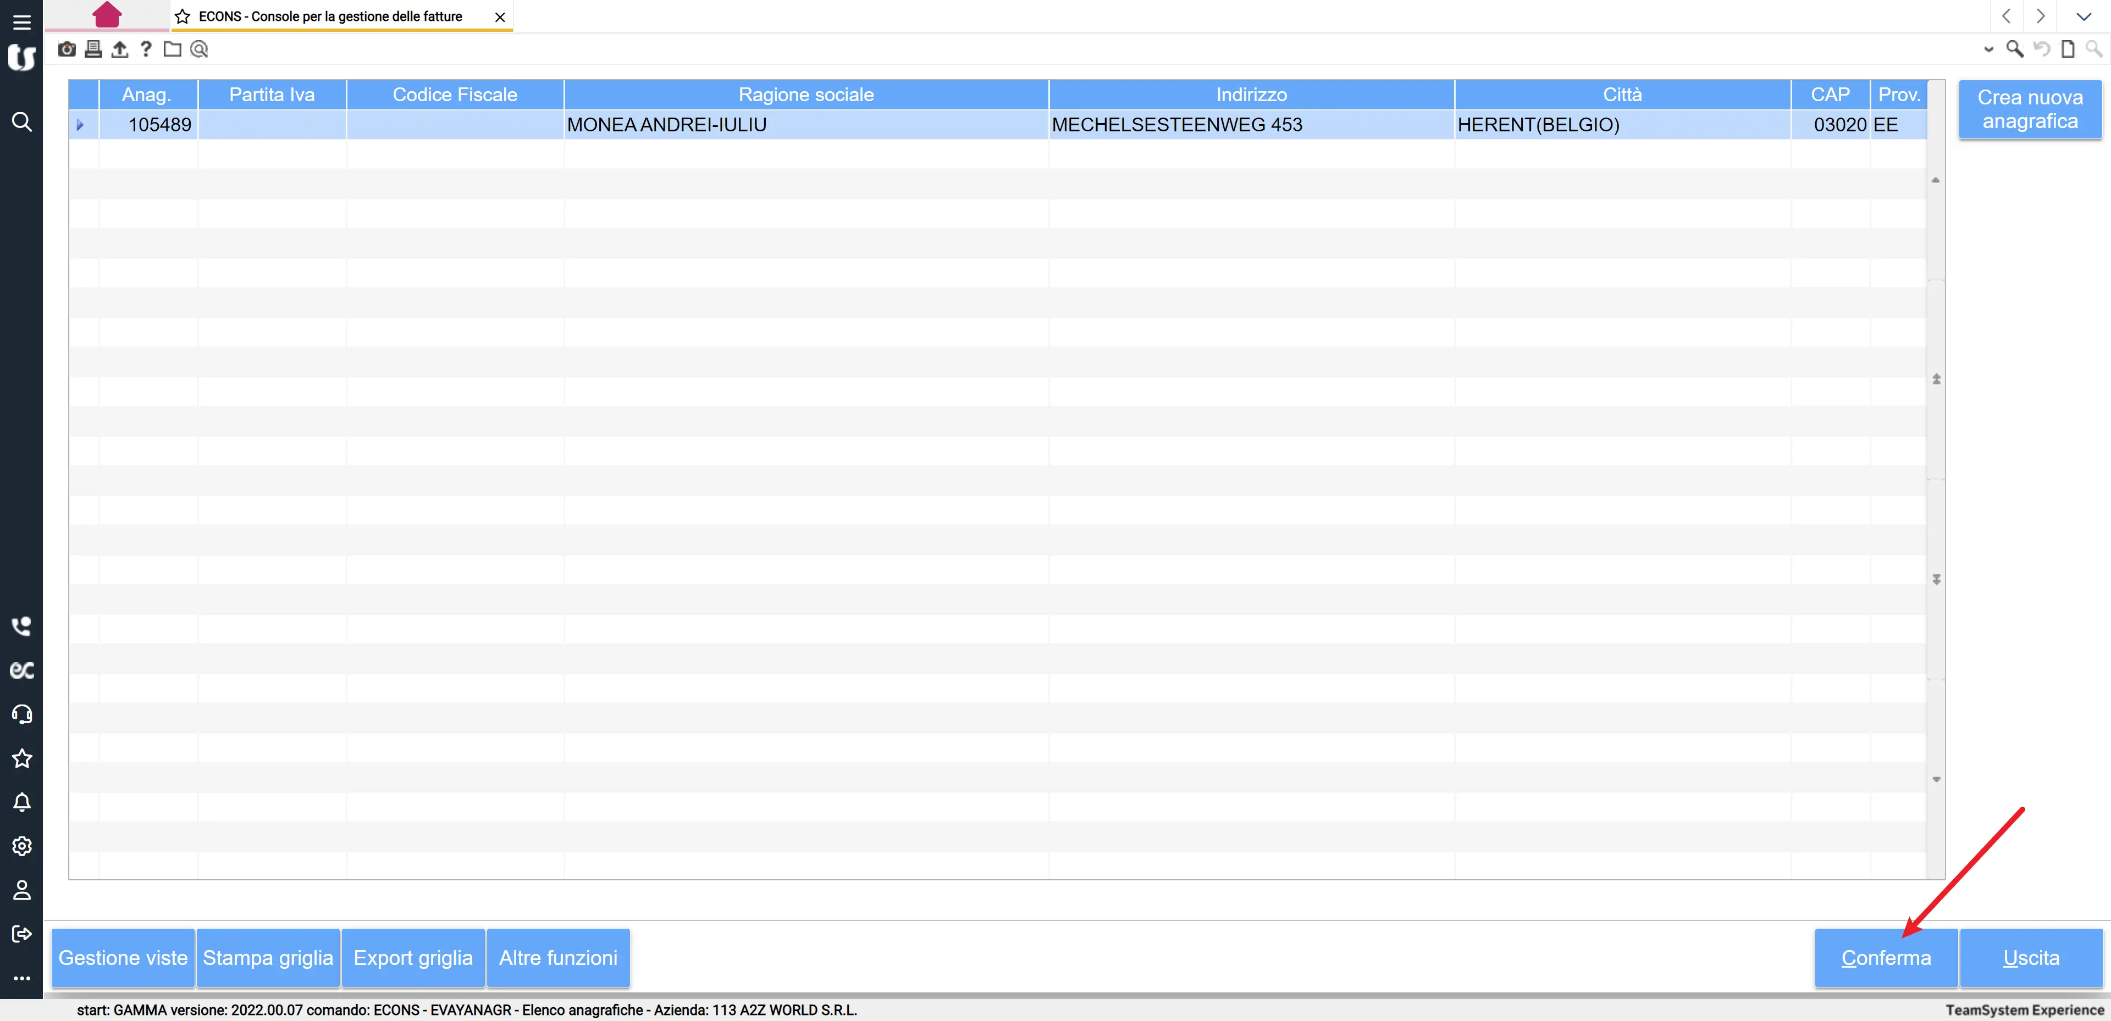Open help via question mark icon

pos(146,49)
